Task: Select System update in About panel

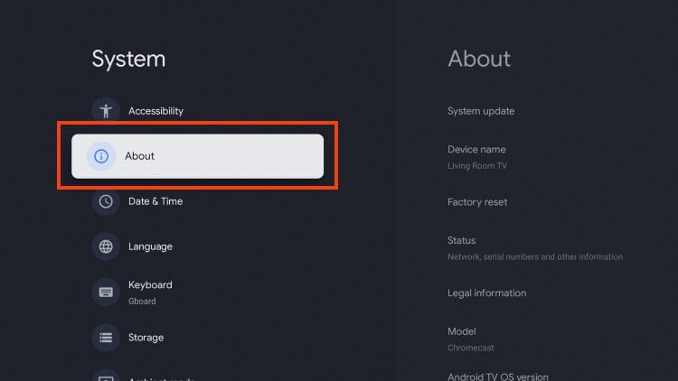Action: 481,111
